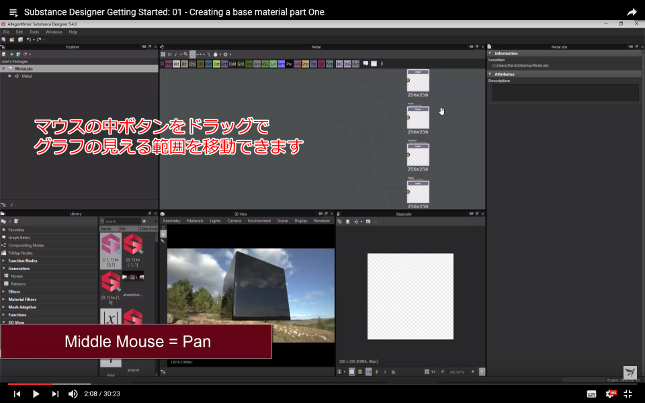
Task: Open the Edit menu
Action: pyautogui.click(x=19, y=32)
